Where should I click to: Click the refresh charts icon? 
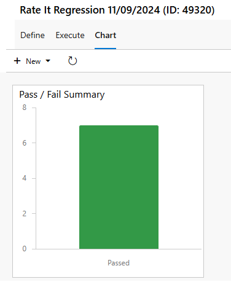tap(72, 61)
